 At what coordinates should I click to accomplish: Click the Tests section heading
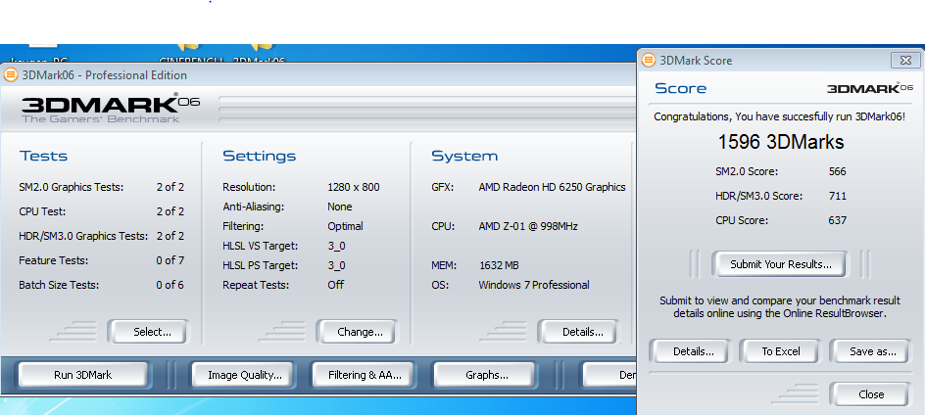(x=44, y=156)
